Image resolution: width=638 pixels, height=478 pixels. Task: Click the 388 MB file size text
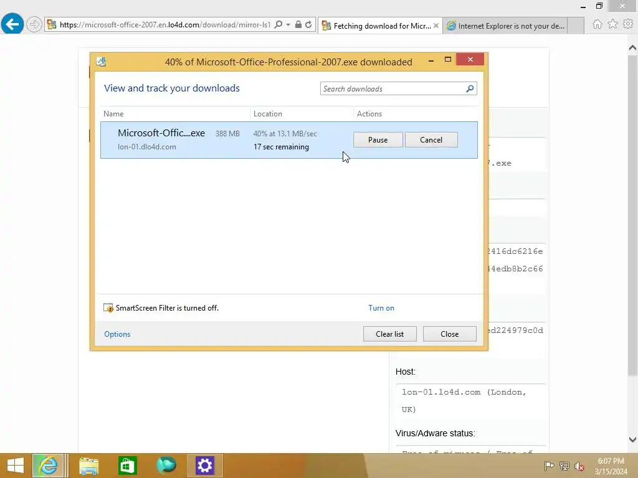(227, 134)
